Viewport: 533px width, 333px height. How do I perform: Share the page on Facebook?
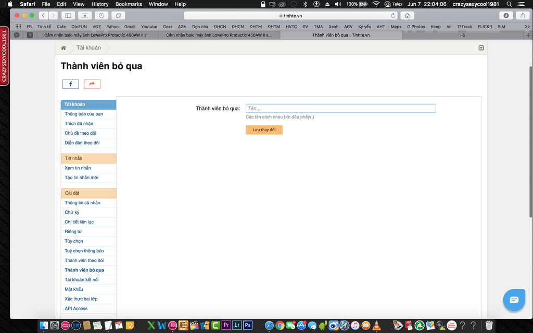point(71,84)
